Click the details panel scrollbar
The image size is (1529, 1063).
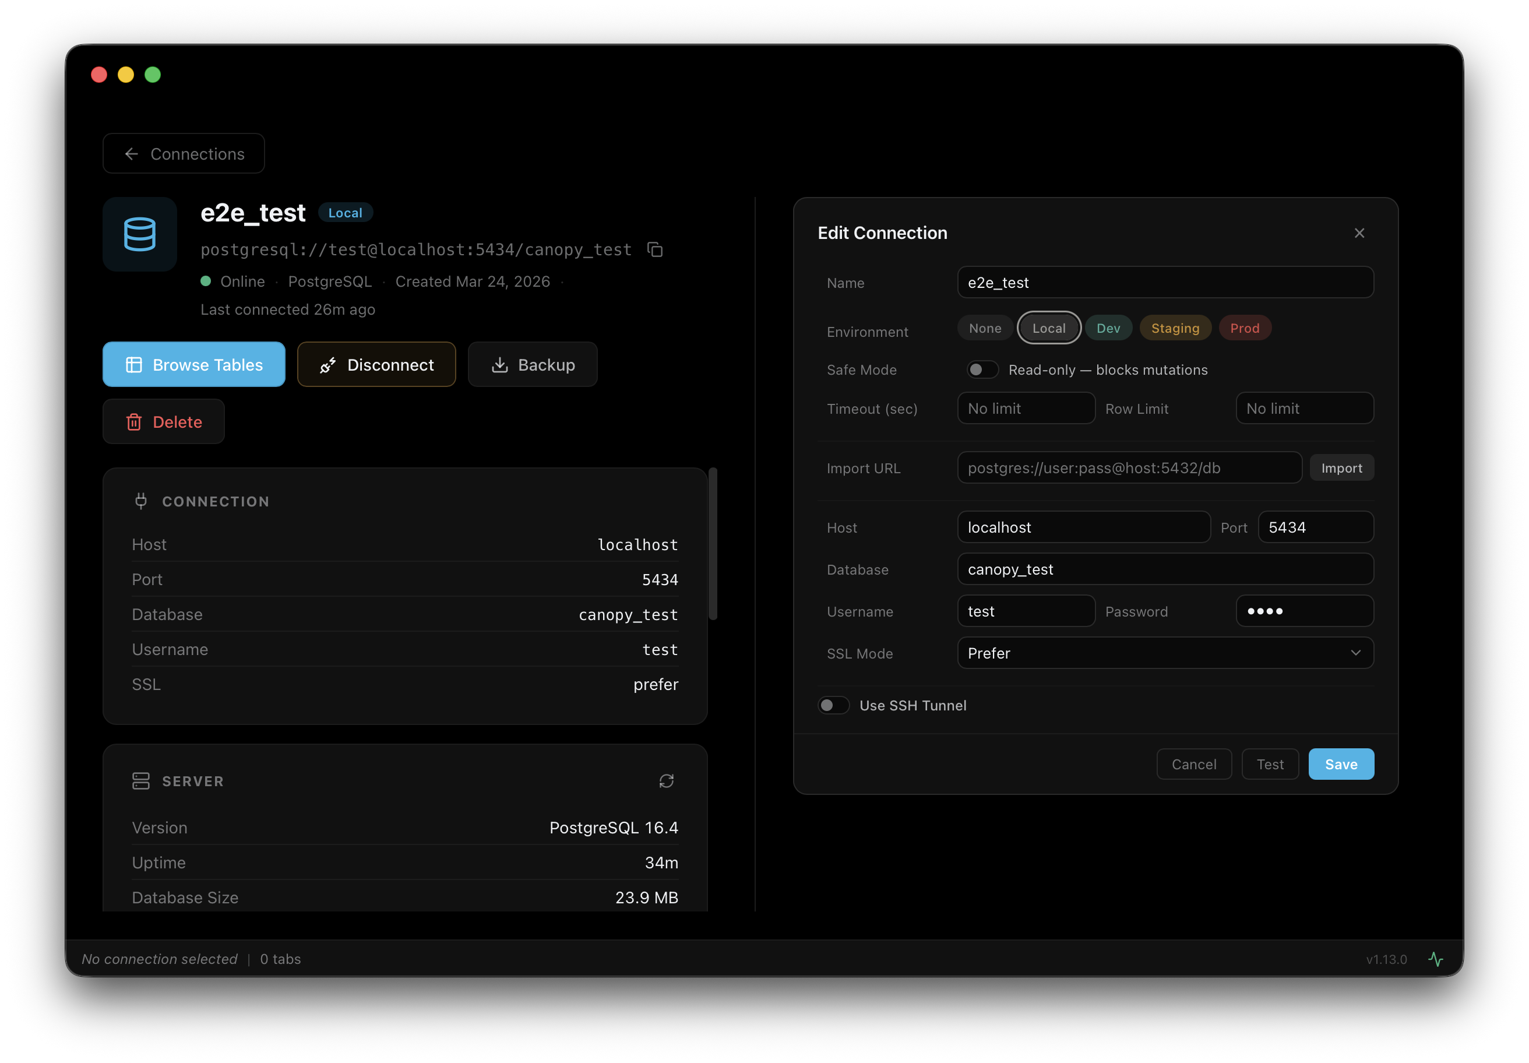click(x=713, y=544)
